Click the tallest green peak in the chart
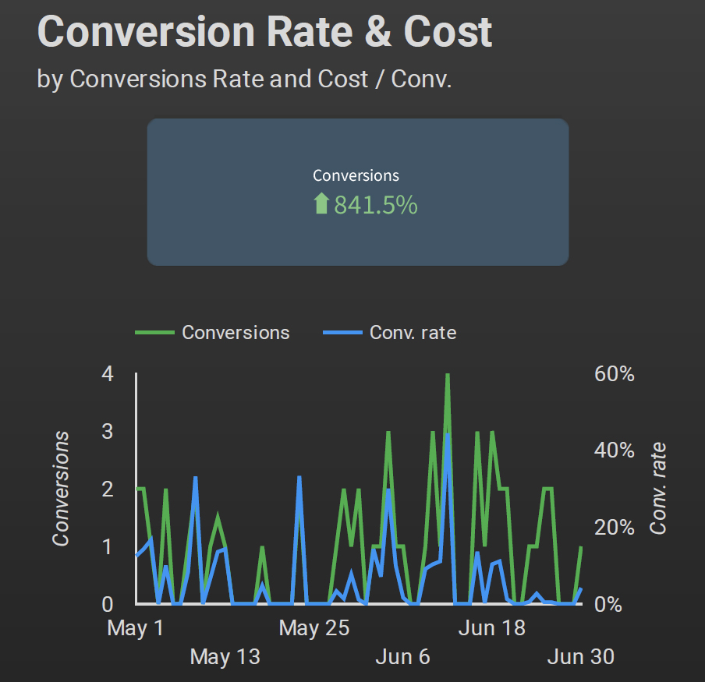Image resolution: width=705 pixels, height=682 pixels. point(448,376)
